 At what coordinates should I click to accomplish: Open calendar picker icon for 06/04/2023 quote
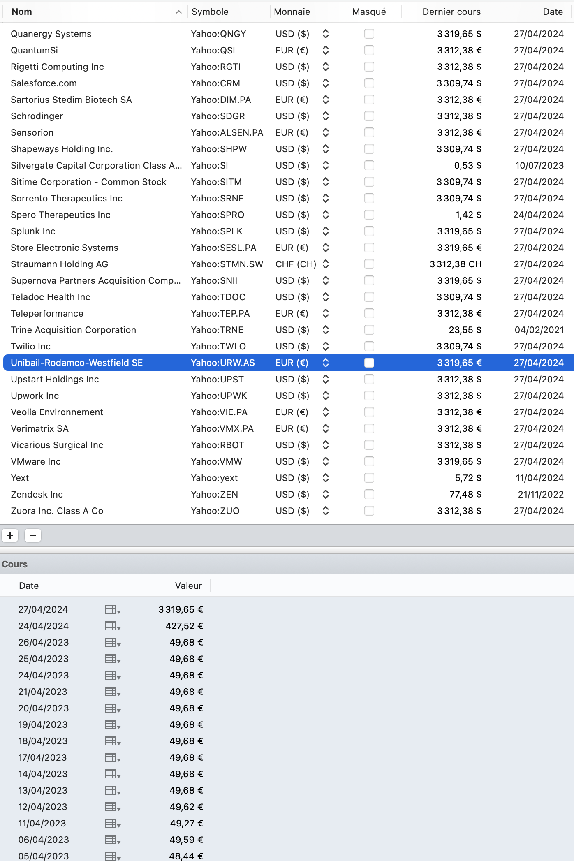click(113, 840)
